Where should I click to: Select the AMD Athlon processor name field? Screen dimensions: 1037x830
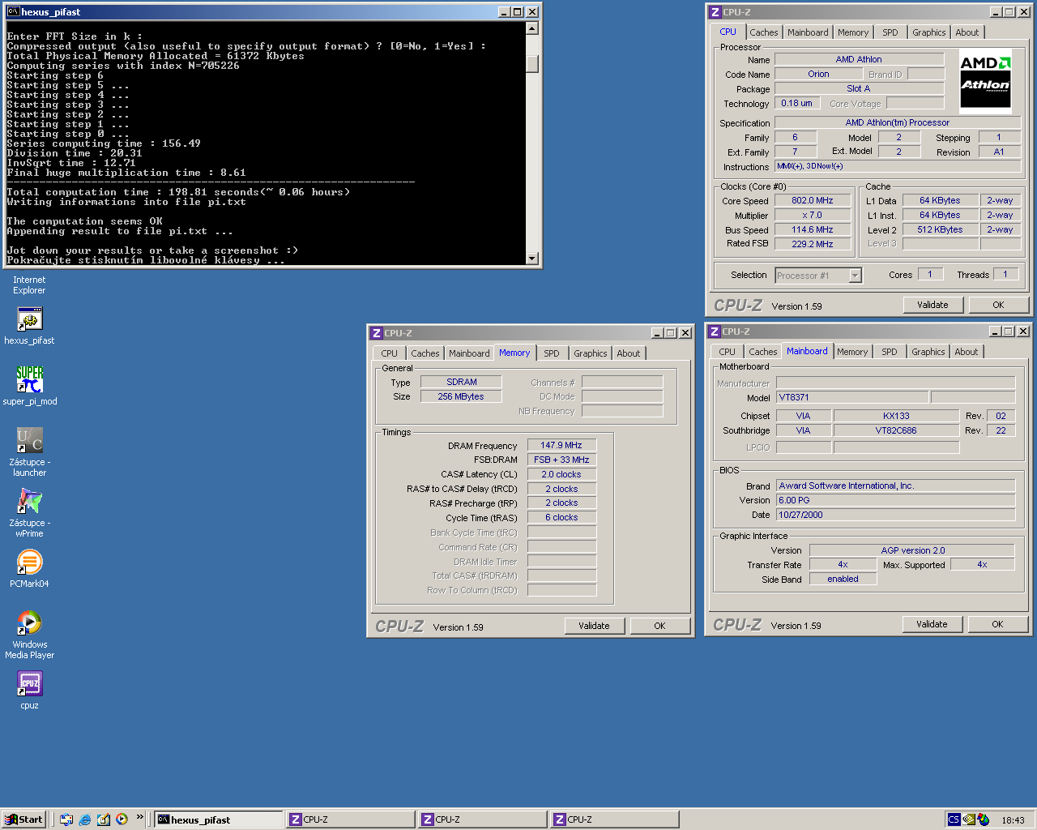[859, 59]
